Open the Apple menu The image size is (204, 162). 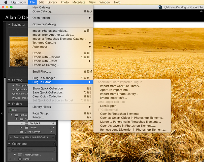(6, 2)
